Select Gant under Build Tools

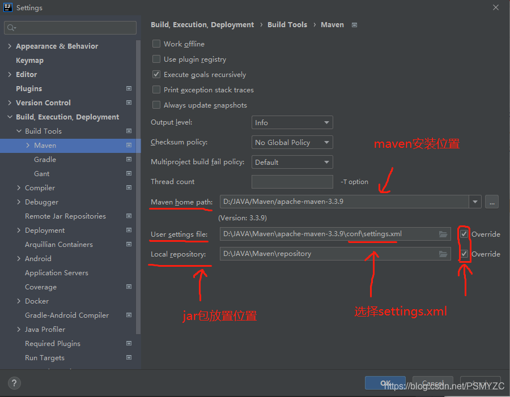pos(41,174)
